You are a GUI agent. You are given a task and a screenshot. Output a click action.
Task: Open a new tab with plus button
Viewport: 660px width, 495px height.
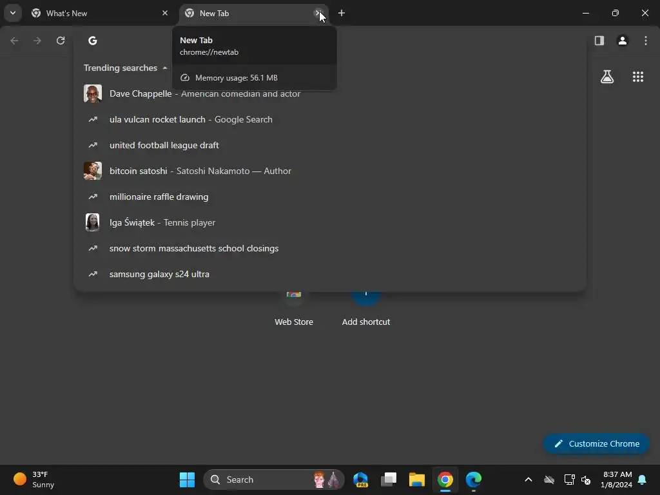point(342,13)
